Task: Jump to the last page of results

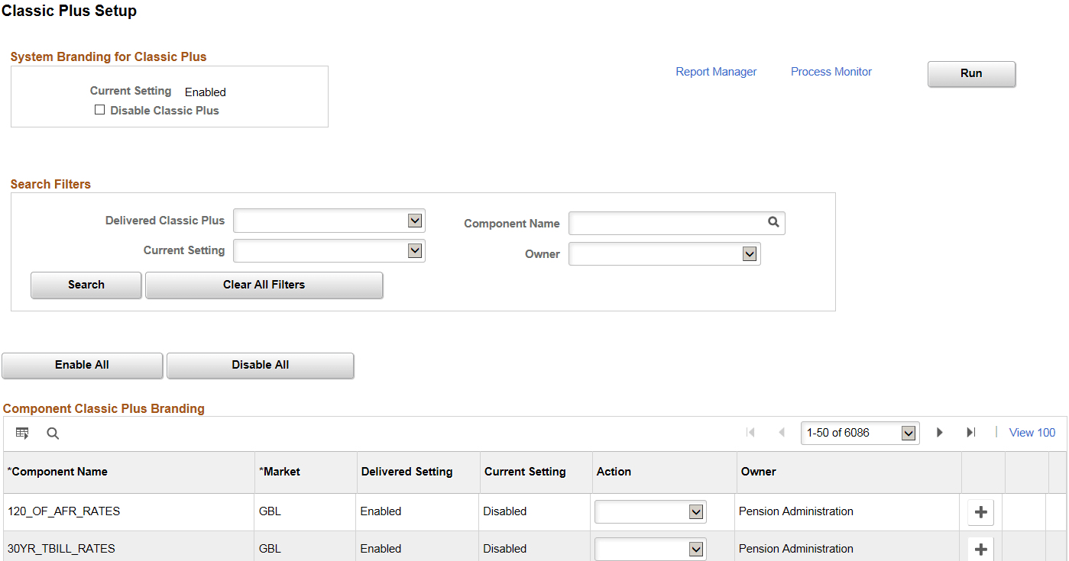Action: [971, 432]
